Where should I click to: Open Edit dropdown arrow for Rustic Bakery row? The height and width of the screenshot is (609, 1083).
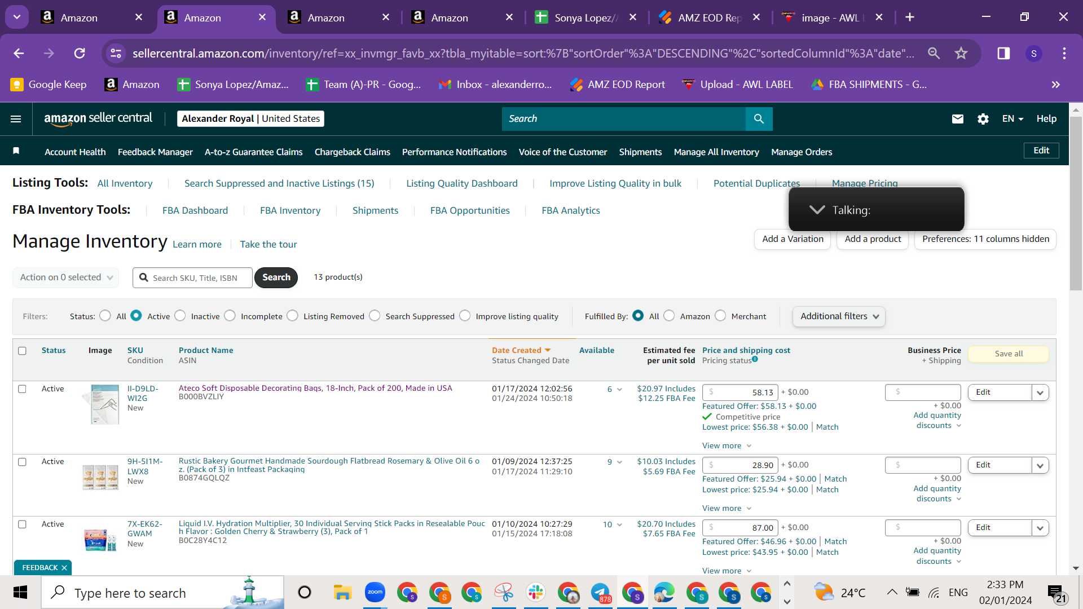pyautogui.click(x=1040, y=465)
